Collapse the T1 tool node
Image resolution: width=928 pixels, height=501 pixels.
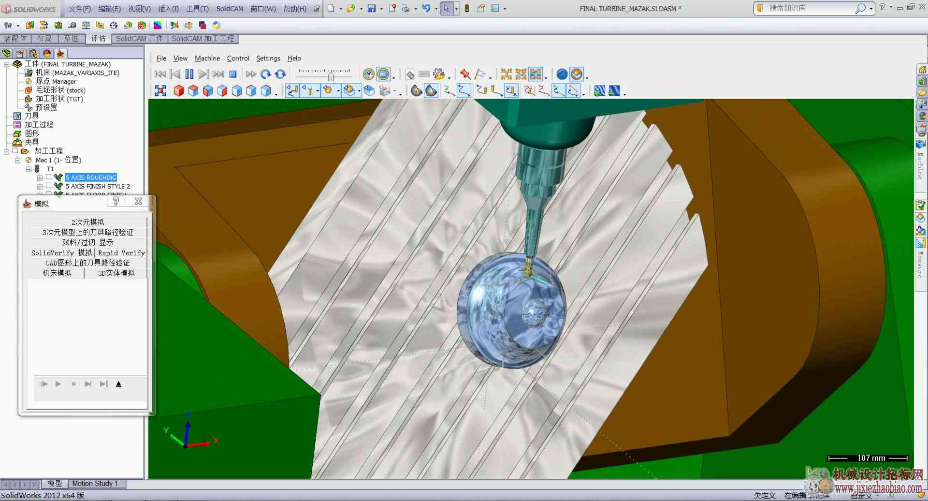tap(29, 169)
